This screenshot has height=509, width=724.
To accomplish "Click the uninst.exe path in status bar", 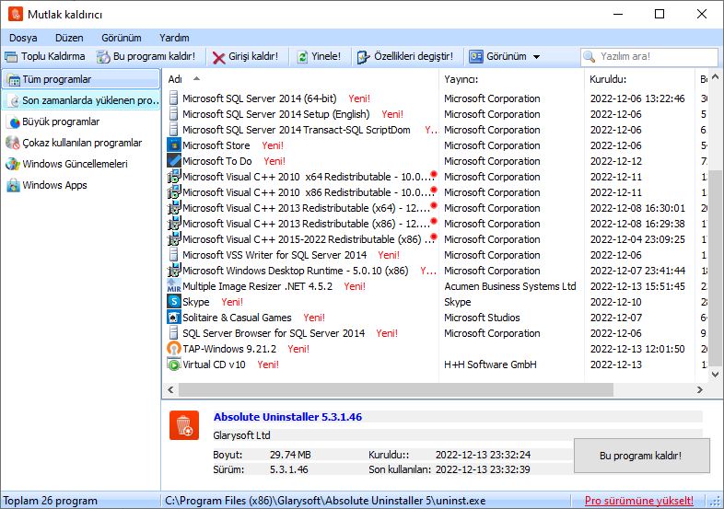I will (x=325, y=501).
